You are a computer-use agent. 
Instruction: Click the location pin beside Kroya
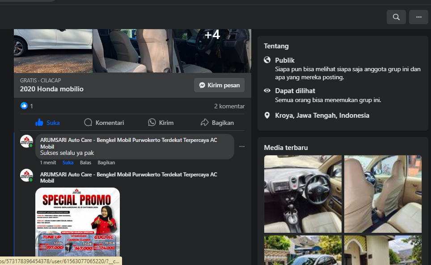pyautogui.click(x=267, y=115)
